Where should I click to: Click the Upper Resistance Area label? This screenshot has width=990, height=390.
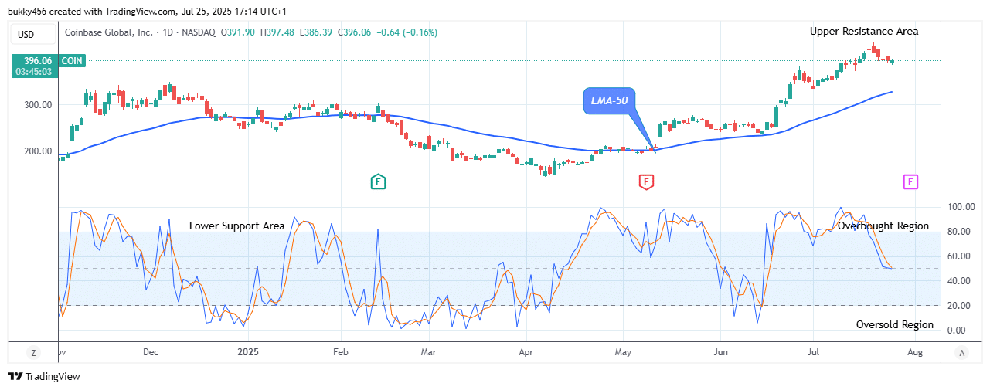[864, 32]
